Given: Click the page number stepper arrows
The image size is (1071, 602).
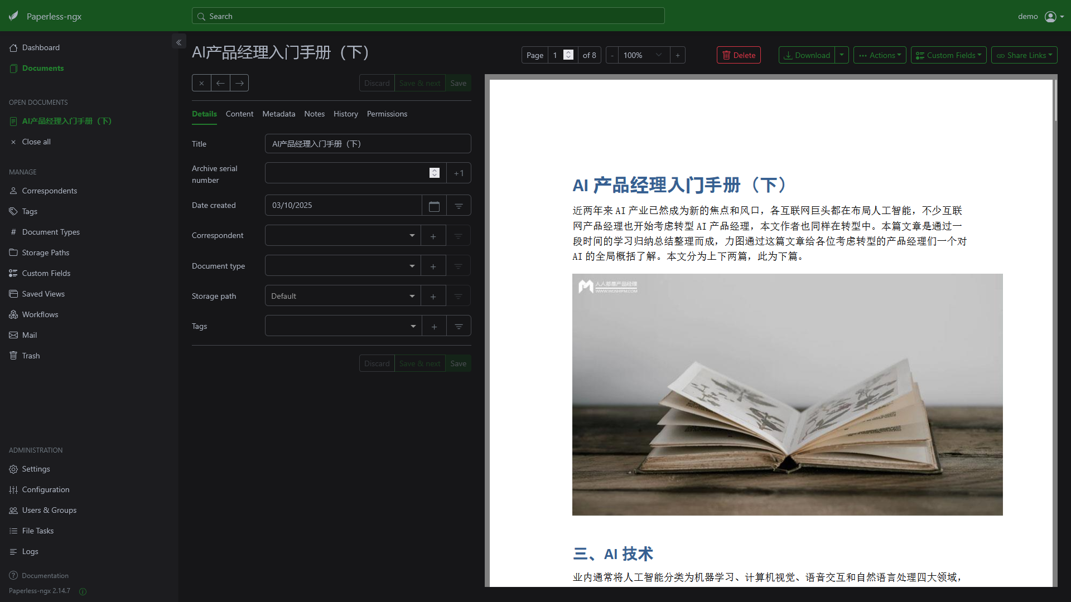Looking at the screenshot, I should (x=568, y=55).
